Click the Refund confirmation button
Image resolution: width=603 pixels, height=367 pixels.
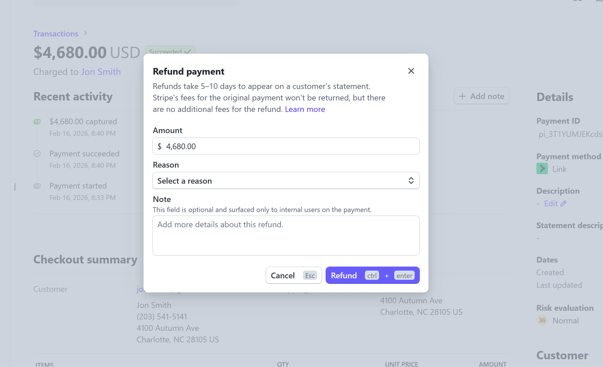[372, 275]
